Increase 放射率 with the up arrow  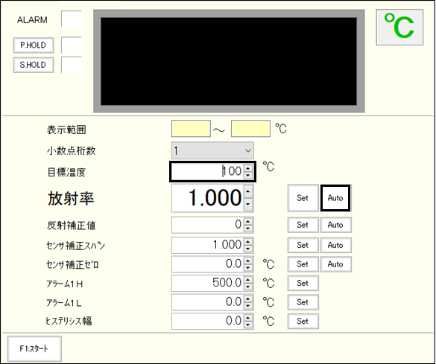[248, 191]
